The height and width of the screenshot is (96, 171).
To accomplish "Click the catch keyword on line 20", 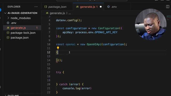I will click(63, 84).
